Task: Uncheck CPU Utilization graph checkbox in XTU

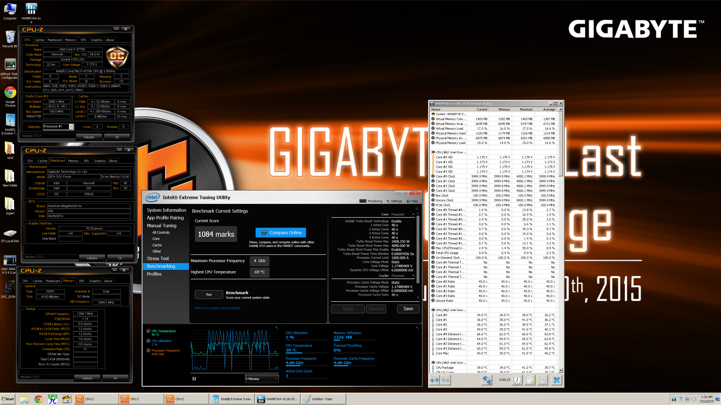Action: tap(148, 341)
